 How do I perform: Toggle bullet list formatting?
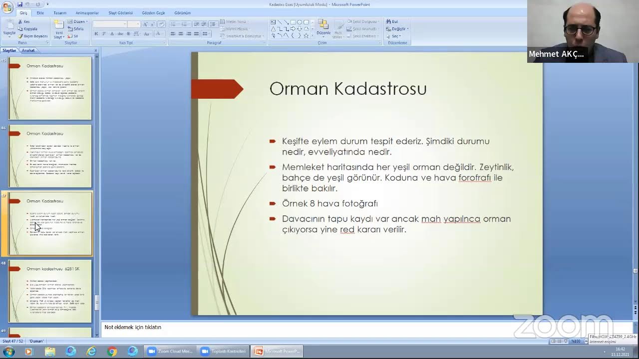point(174,24)
